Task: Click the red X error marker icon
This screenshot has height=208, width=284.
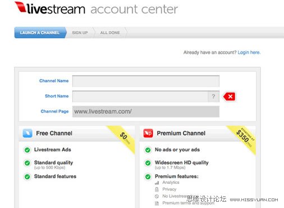Action: click(230, 96)
